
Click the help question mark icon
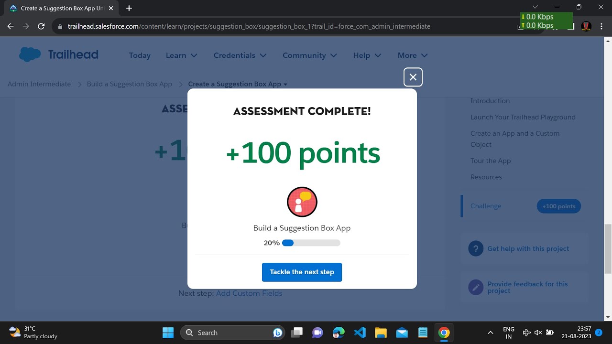tap(476, 248)
